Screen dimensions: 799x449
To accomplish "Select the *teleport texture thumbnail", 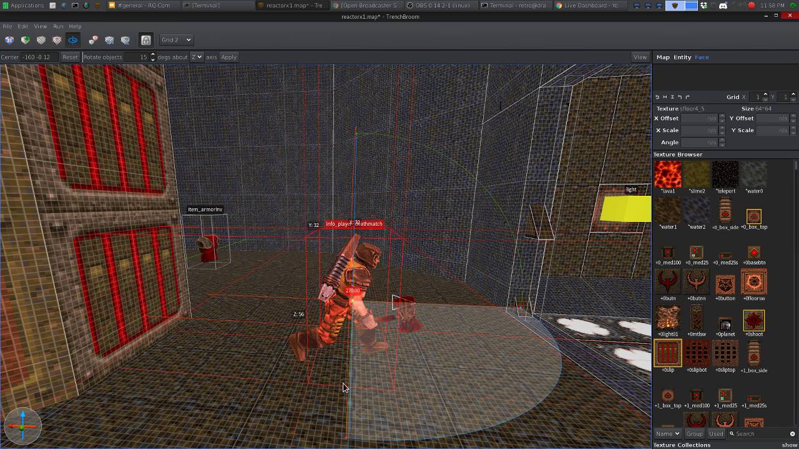I will point(725,174).
